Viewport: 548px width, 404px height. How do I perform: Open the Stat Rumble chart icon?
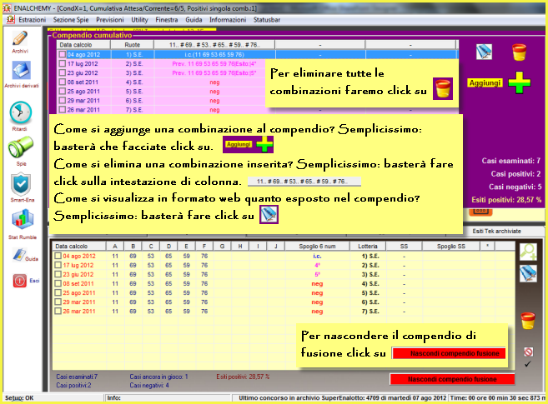pos(21,221)
